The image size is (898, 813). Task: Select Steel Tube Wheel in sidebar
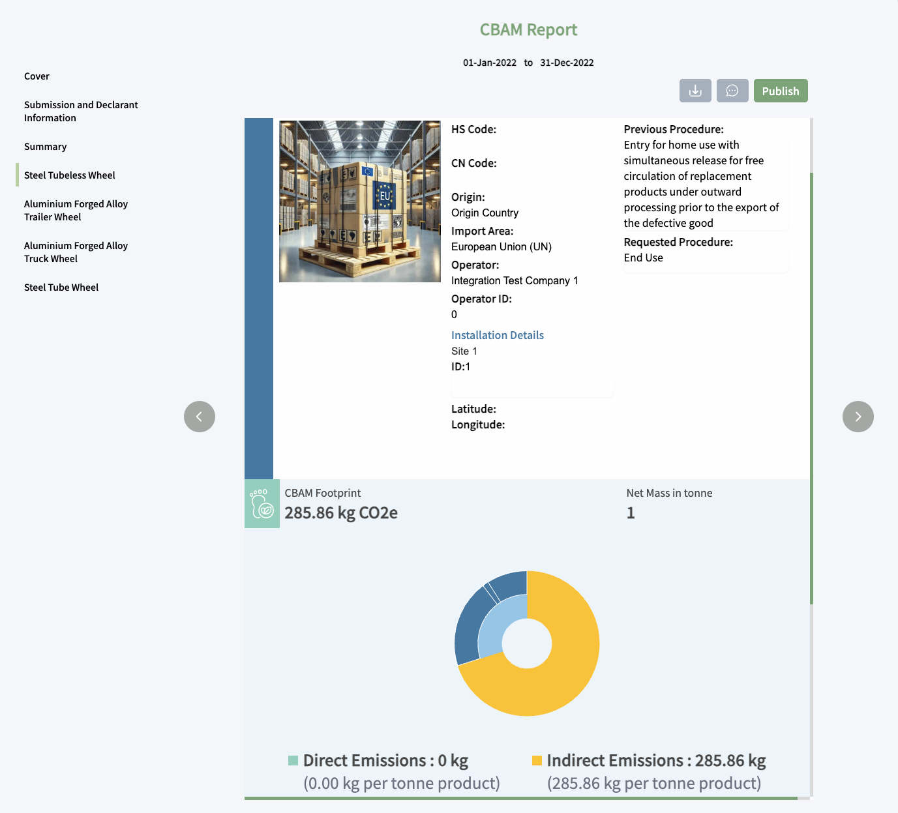pyautogui.click(x=61, y=288)
